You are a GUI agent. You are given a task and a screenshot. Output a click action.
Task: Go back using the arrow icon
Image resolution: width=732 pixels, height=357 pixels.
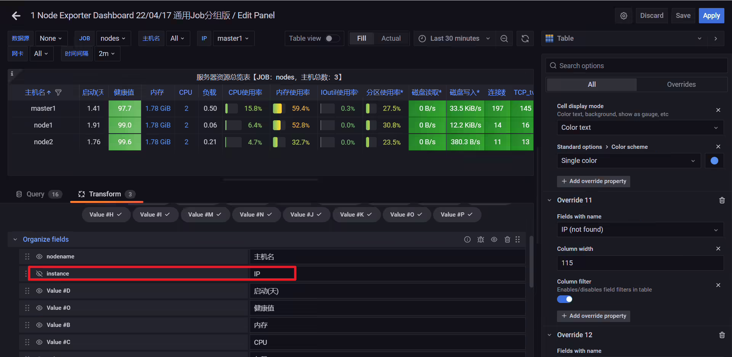[16, 16]
